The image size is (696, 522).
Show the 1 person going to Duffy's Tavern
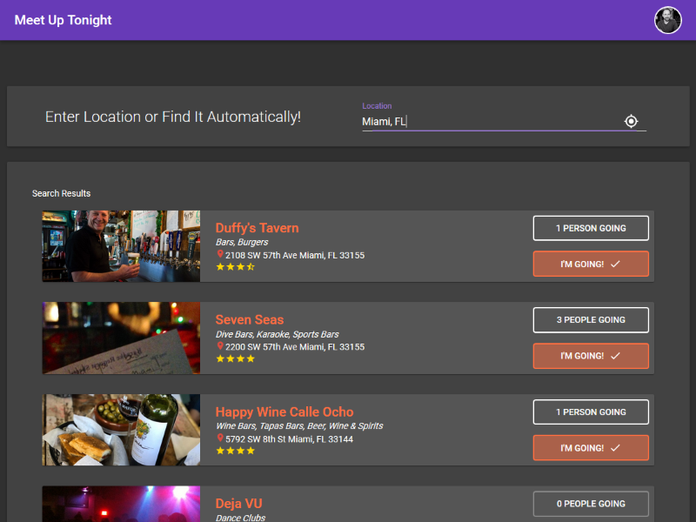591,228
